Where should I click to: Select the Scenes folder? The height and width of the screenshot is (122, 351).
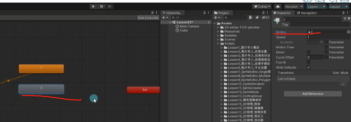tap(230, 39)
